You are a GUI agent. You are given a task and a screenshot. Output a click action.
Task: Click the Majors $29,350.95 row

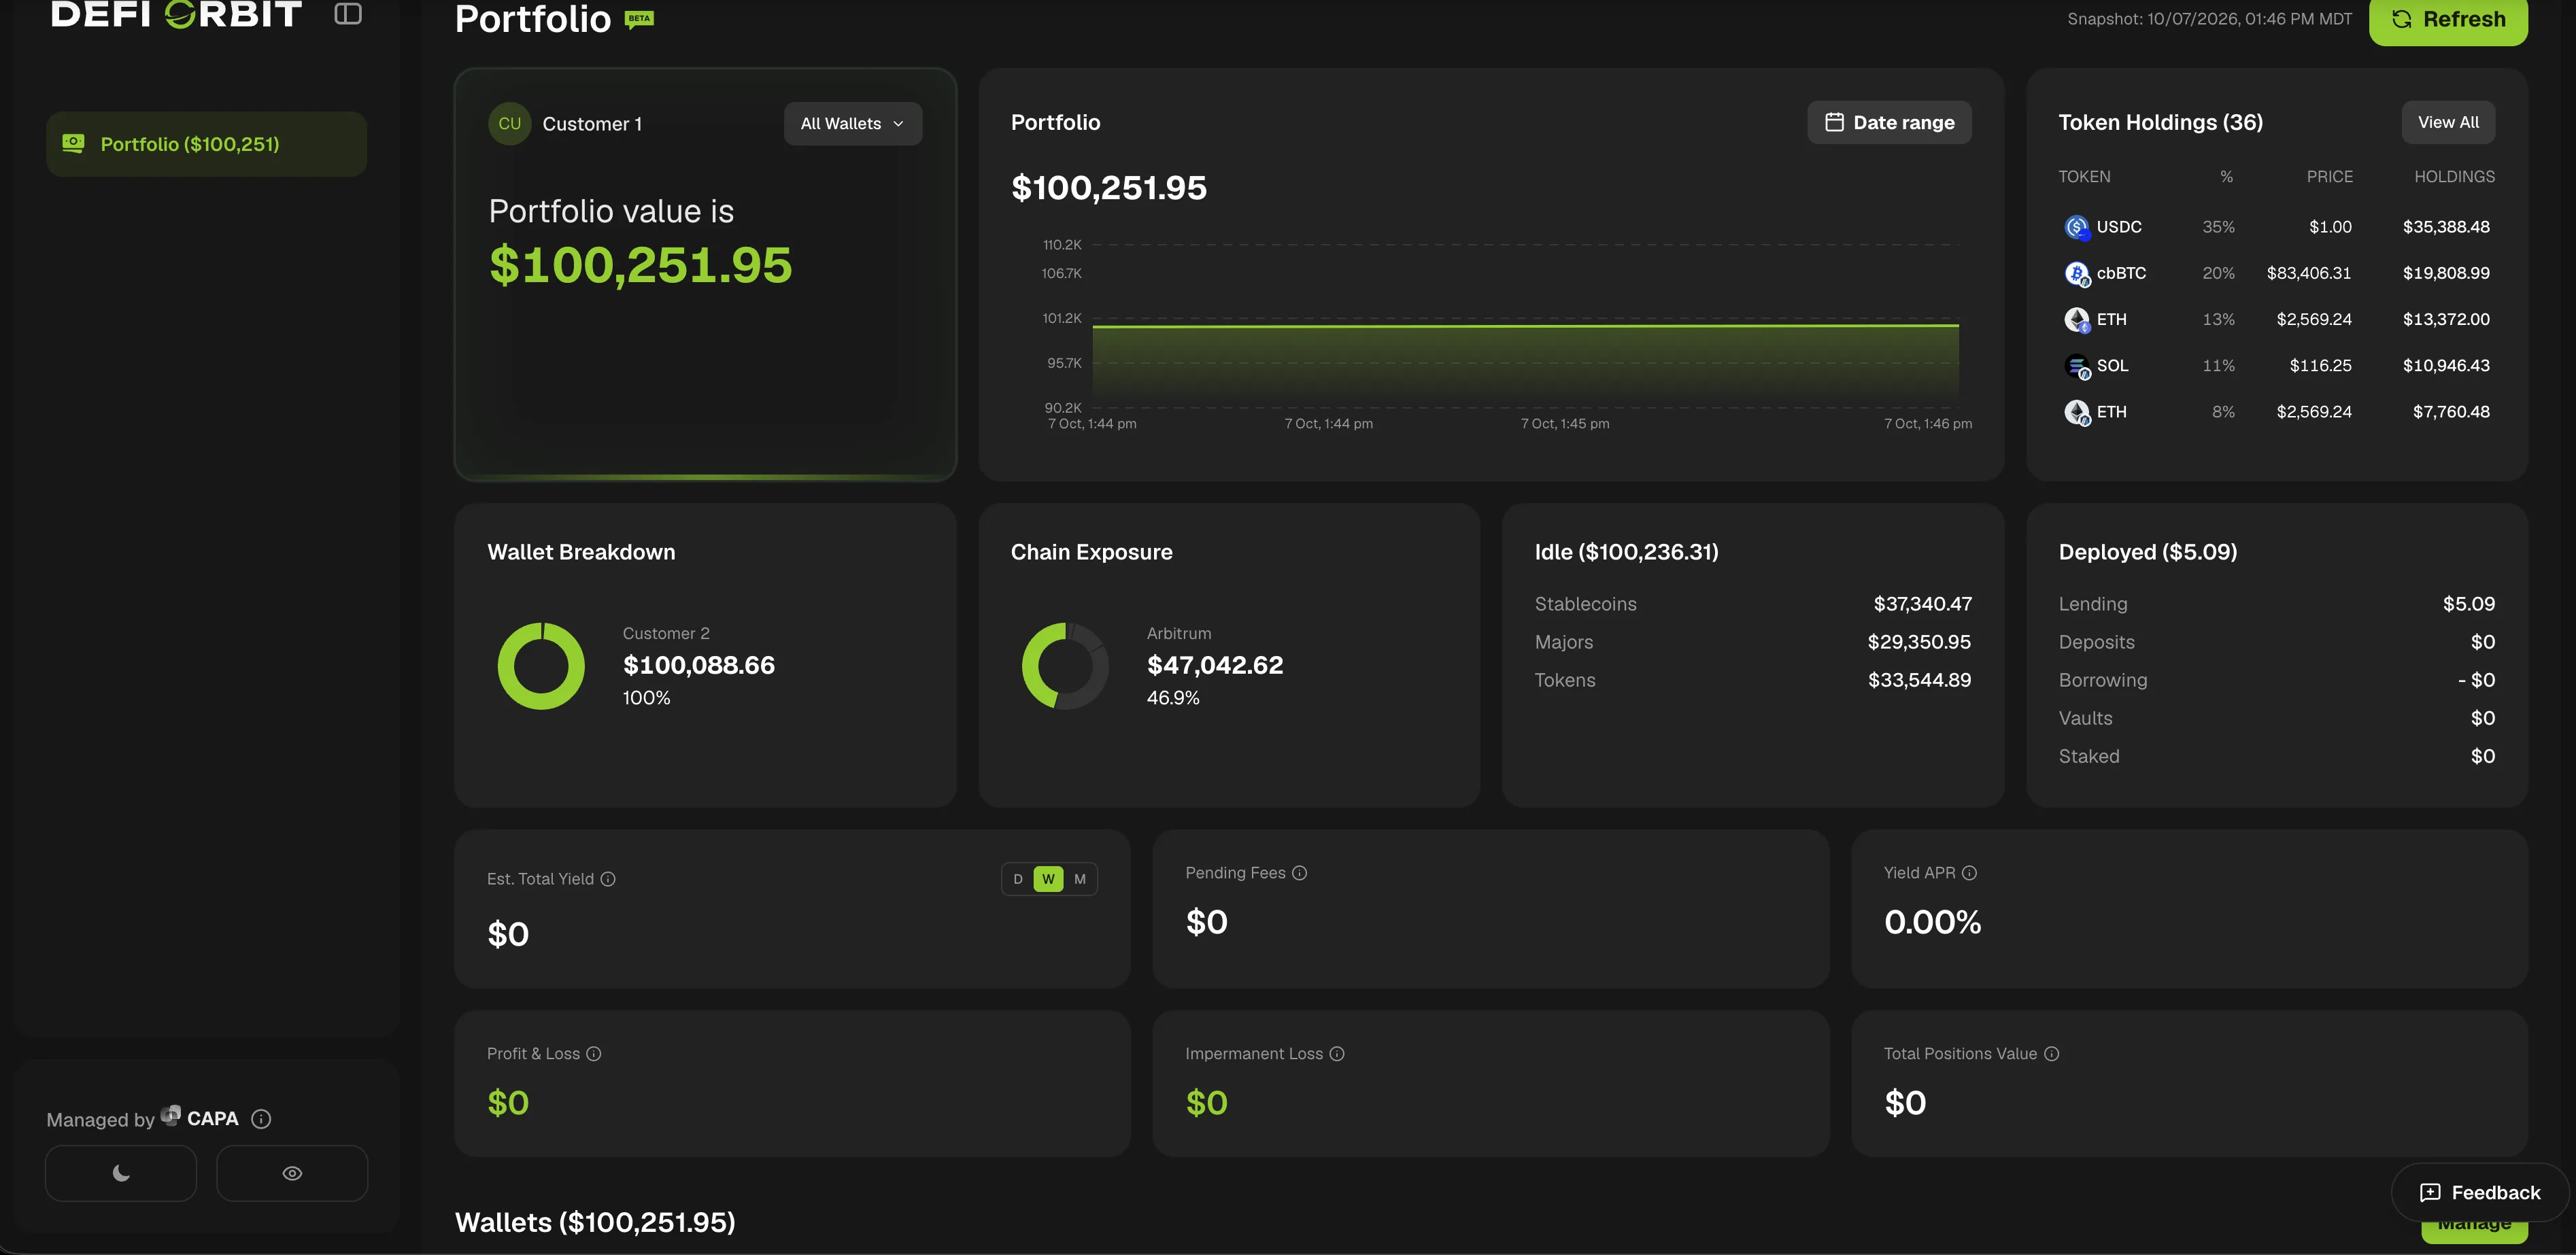(x=1753, y=642)
